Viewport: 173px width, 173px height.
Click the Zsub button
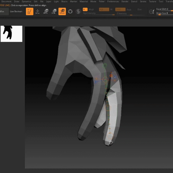(129, 10)
